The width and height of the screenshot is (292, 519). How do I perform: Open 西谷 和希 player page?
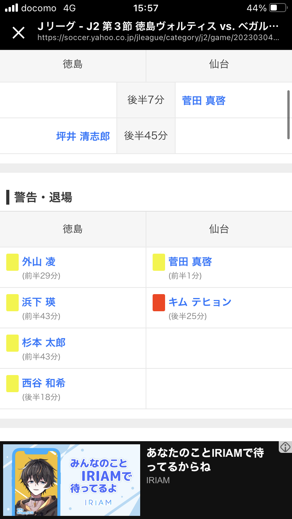[44, 383]
